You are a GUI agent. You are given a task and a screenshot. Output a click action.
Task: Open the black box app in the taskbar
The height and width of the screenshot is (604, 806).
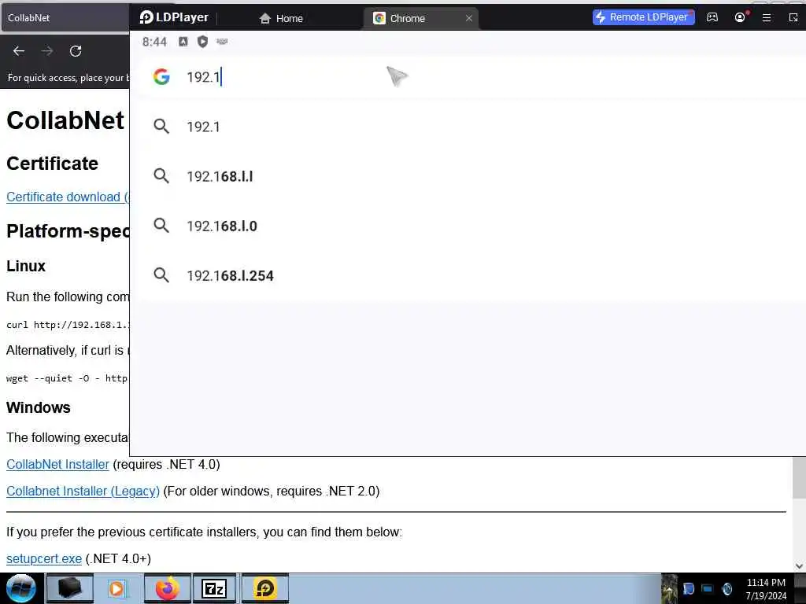pos(69,588)
